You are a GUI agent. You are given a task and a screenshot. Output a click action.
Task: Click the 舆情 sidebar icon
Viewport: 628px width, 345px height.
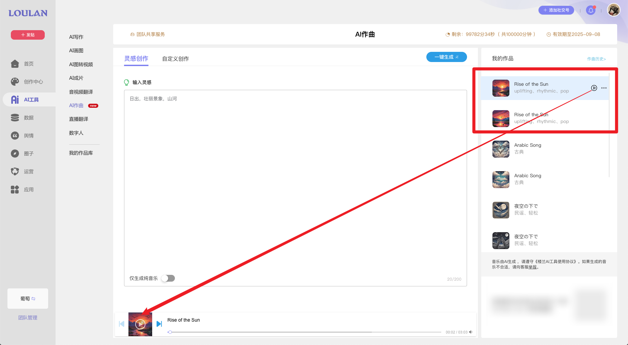point(29,135)
